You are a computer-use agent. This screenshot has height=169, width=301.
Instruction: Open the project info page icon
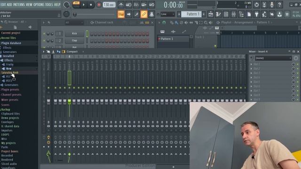coord(249,14)
